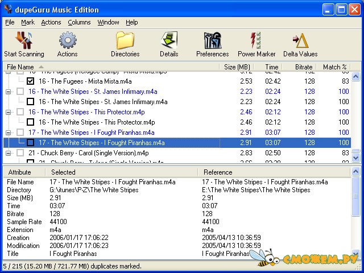
Task: Click the Chuck Berry Carol row checkbox
Action: point(20,153)
